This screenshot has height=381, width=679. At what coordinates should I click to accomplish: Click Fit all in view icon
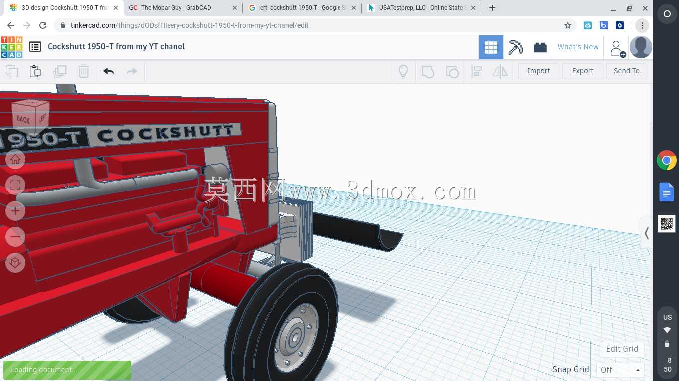[x=15, y=185]
